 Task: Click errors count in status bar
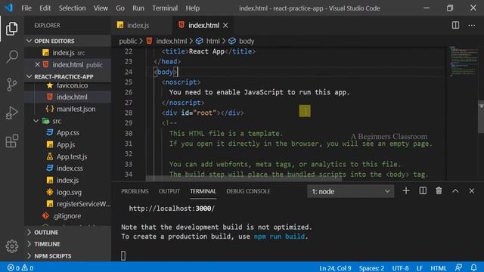(x=14, y=267)
